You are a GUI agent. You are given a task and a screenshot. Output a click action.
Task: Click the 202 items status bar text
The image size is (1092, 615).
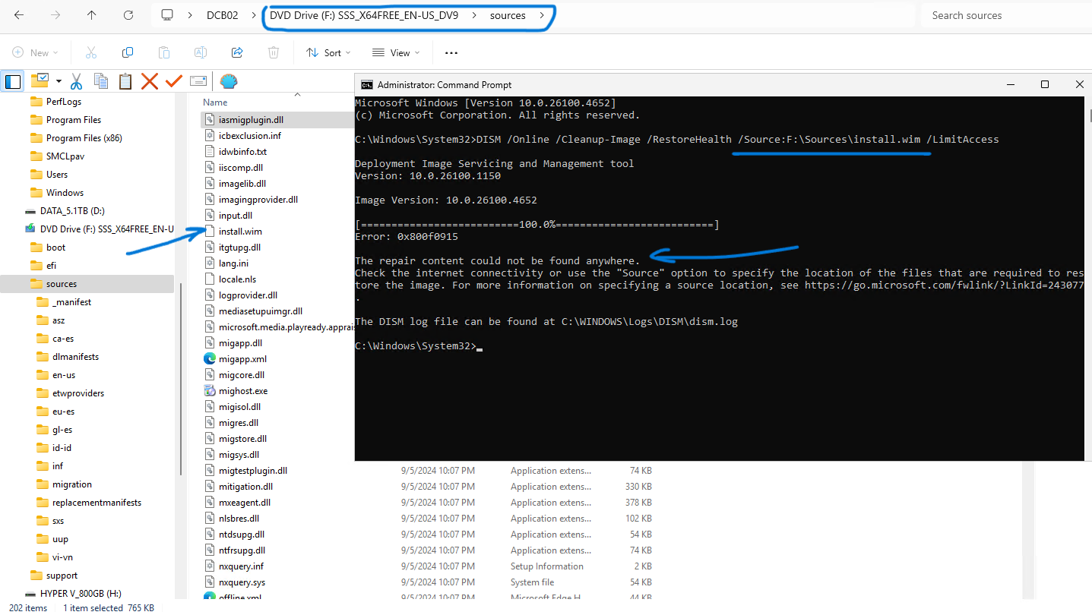click(28, 608)
